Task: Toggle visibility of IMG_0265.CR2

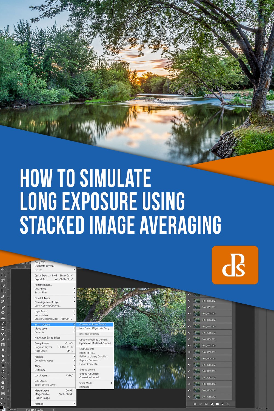Action: 189,397
